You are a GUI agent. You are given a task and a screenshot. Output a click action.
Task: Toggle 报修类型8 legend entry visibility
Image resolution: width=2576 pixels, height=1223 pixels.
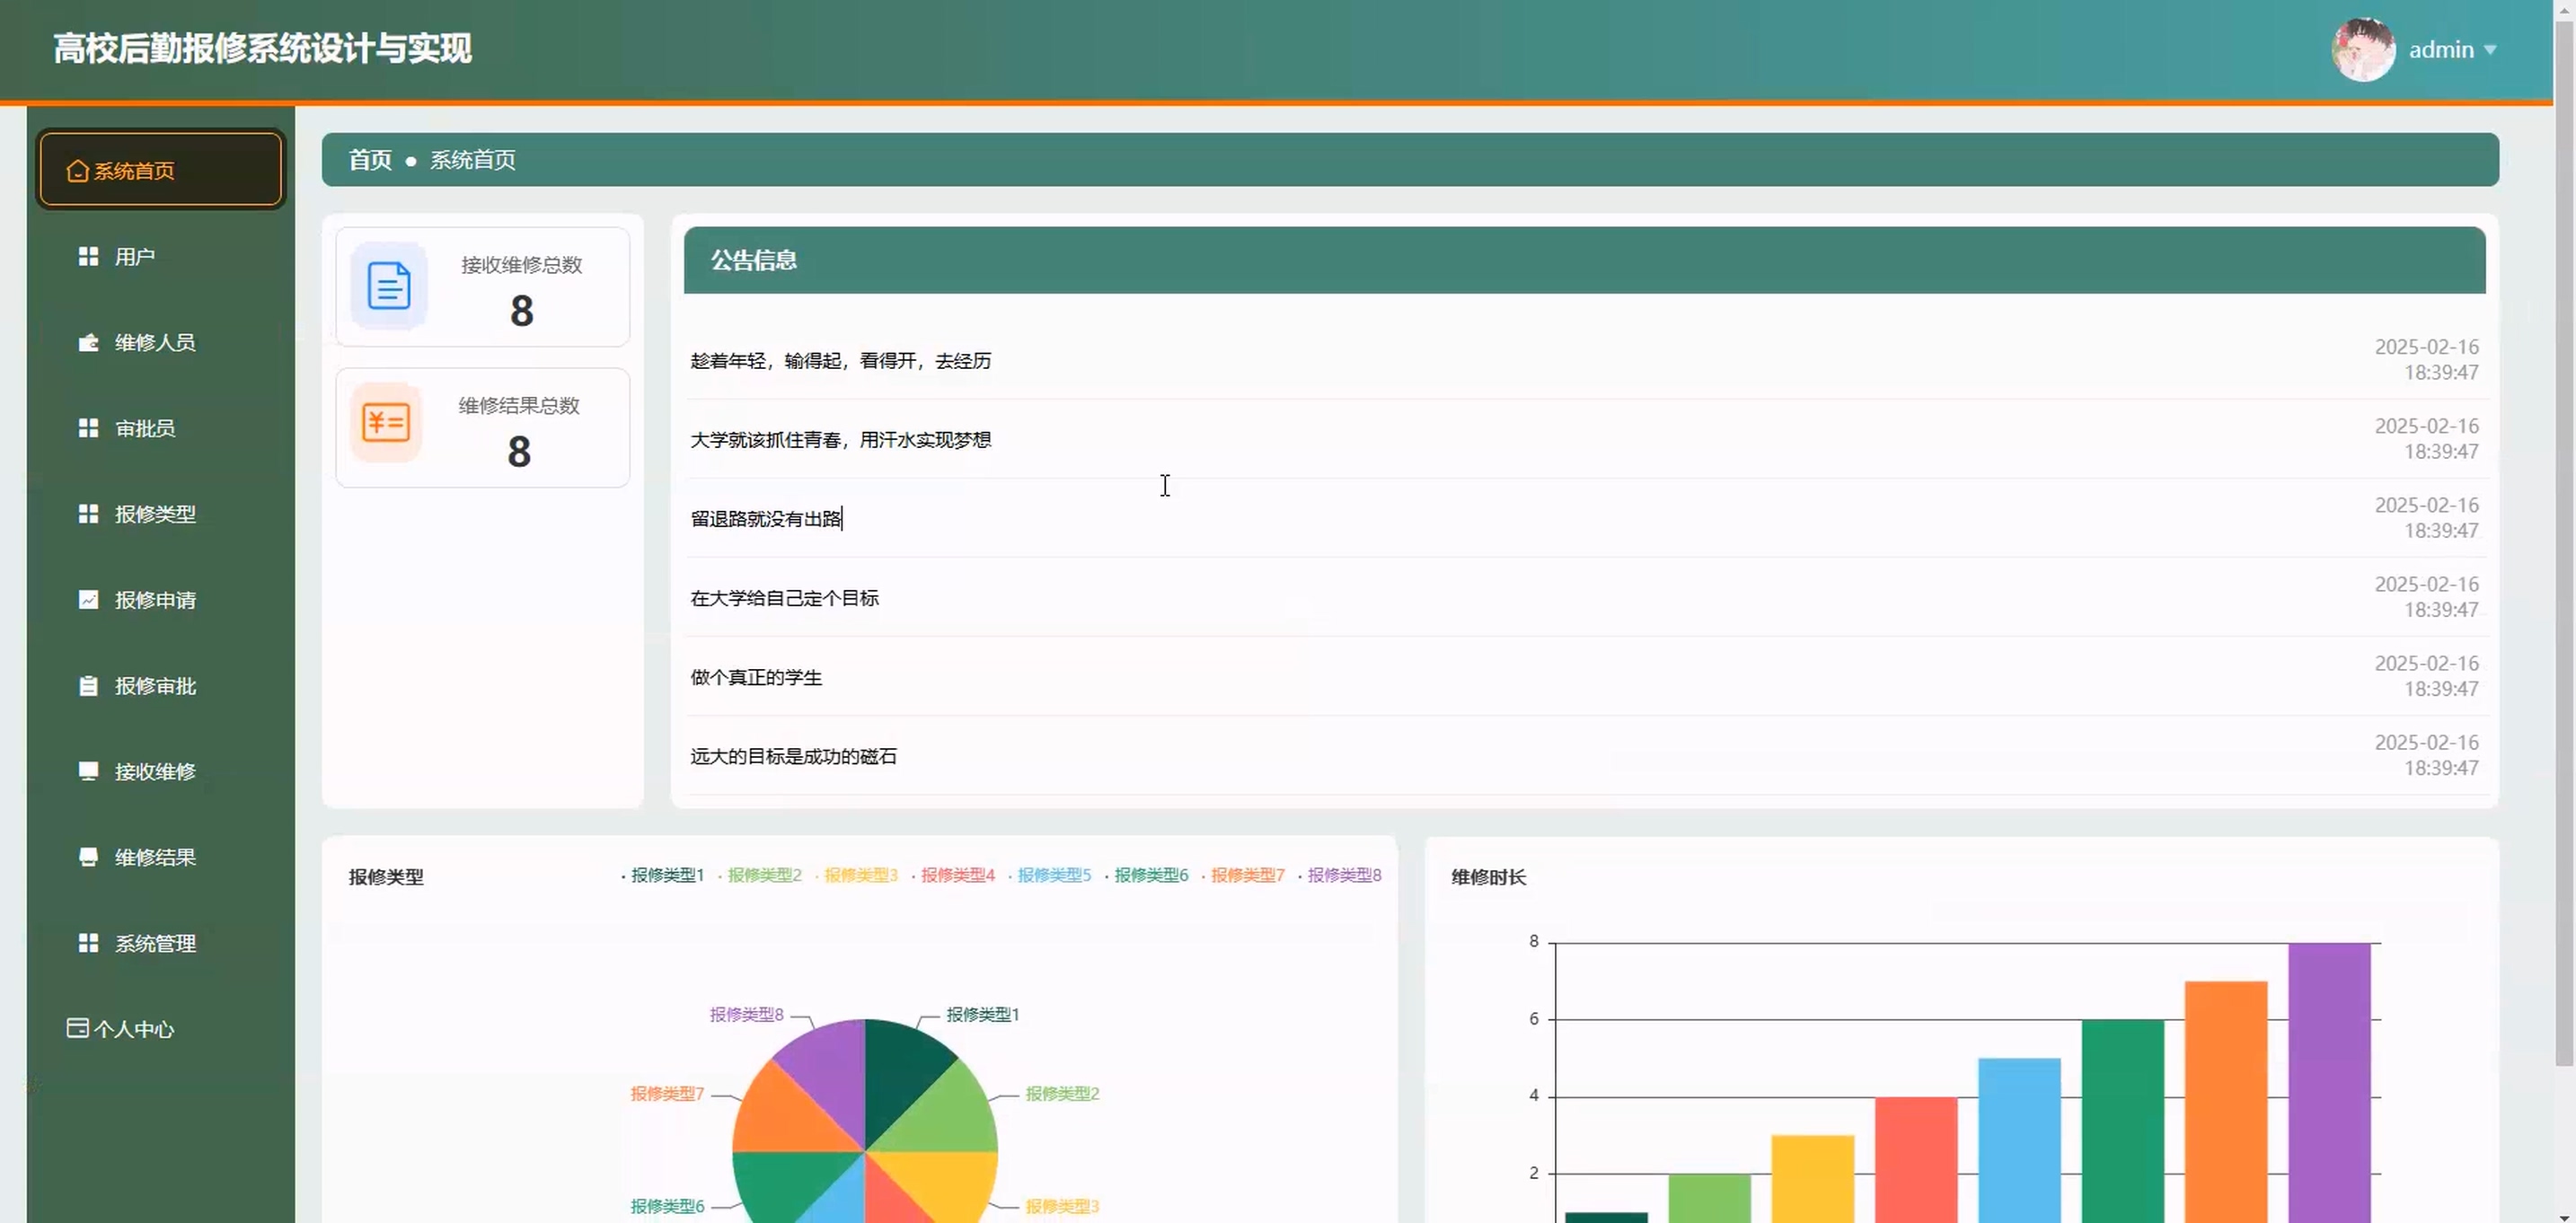tap(1343, 875)
